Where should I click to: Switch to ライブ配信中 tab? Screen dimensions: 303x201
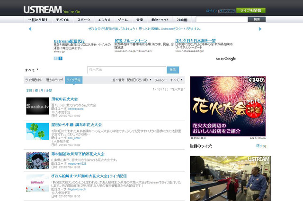tap(34, 80)
